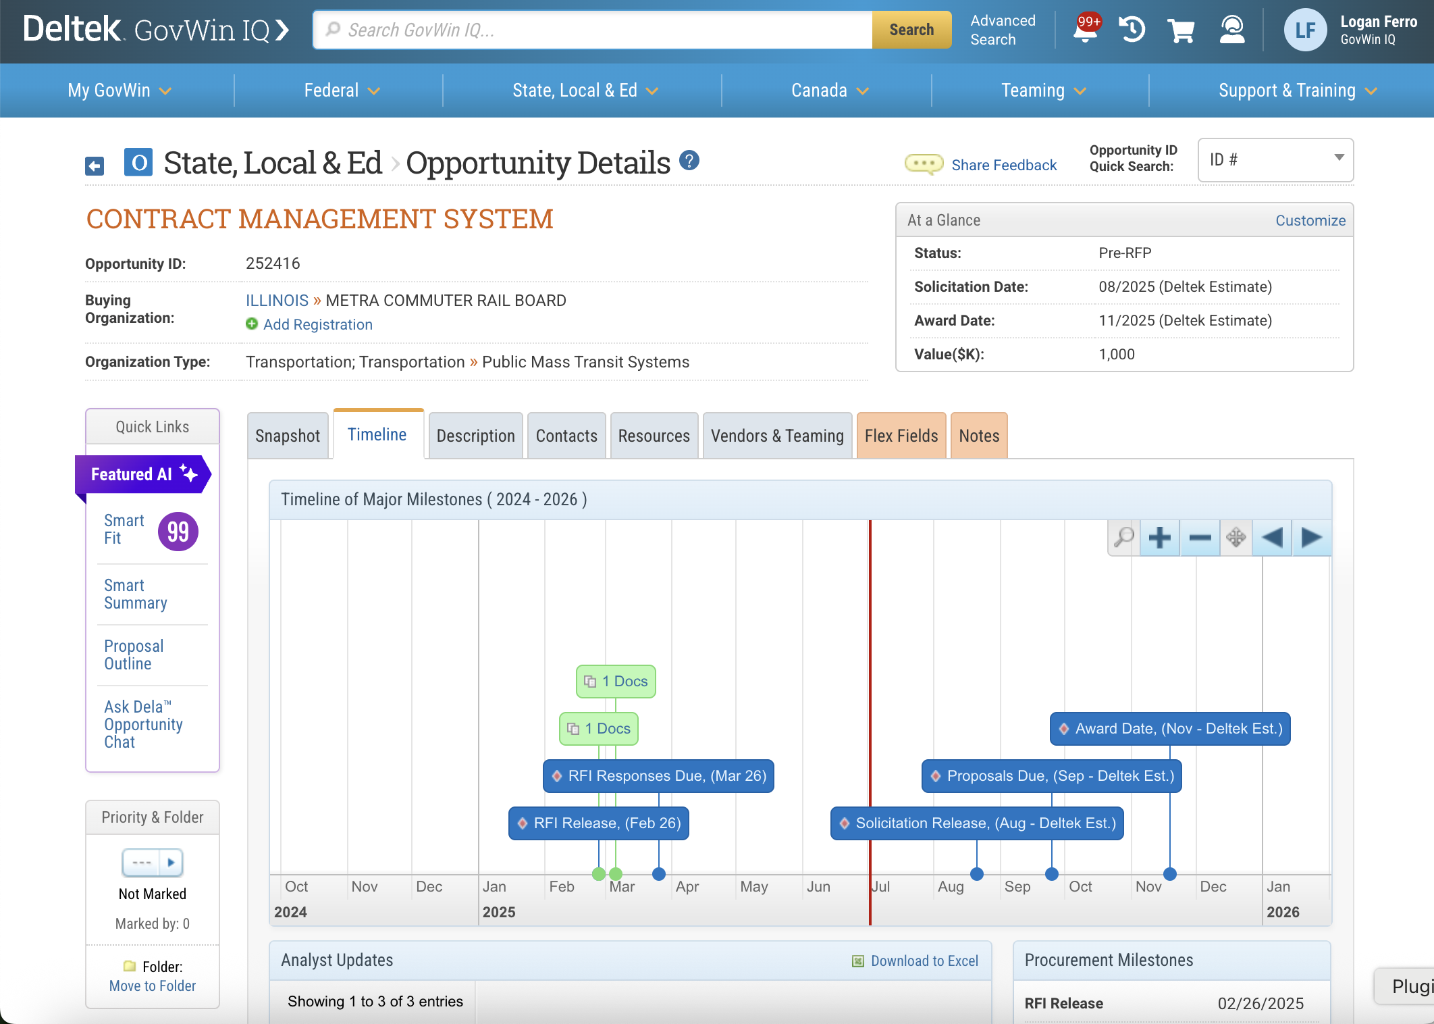The width and height of the screenshot is (1434, 1024).
Task: Click the Smart Fit 99 score badge
Action: click(178, 532)
